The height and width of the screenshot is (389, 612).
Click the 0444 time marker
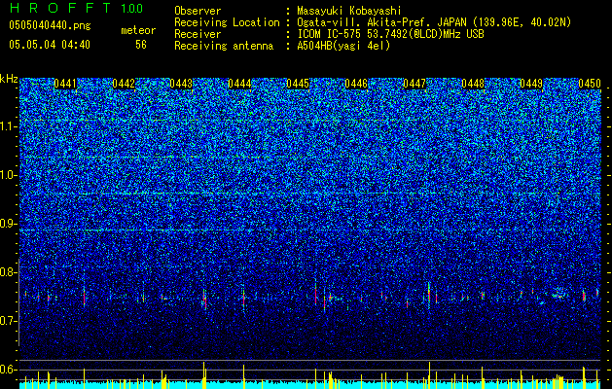point(239,84)
